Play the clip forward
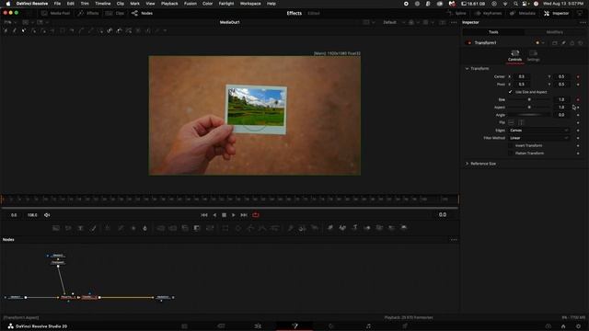This screenshot has width=589, height=331. coord(233,215)
